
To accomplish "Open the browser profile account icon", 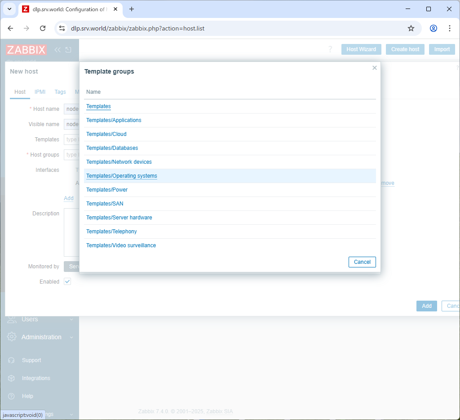I will (433, 28).
